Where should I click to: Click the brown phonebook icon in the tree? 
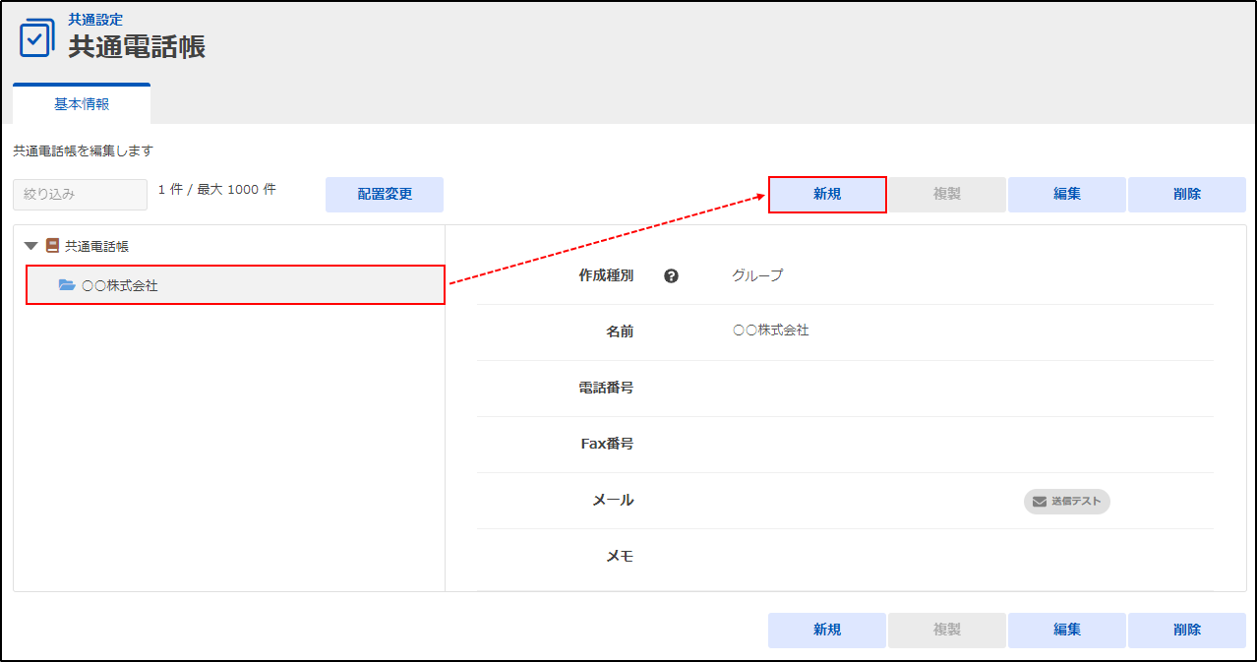click(53, 246)
